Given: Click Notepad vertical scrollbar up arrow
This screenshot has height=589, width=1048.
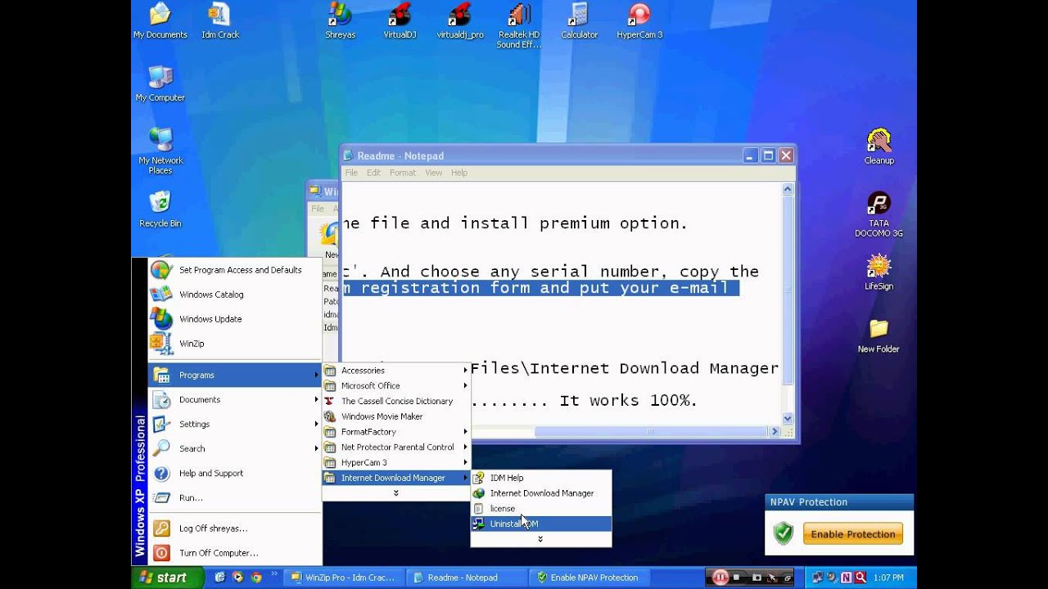Looking at the screenshot, I should tap(788, 189).
